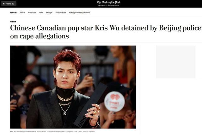
Task: Click the small World category label above the headline
Action: click(x=13, y=22)
